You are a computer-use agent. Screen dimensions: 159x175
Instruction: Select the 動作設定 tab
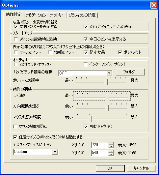13,15
